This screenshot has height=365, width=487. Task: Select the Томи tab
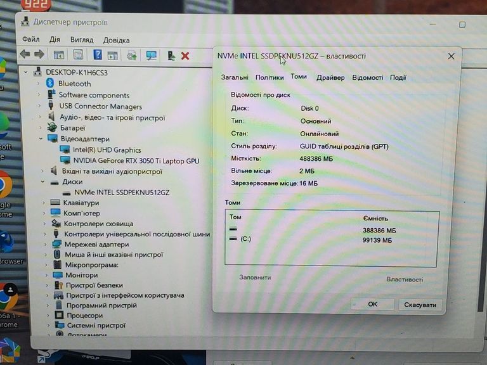pyautogui.click(x=299, y=77)
